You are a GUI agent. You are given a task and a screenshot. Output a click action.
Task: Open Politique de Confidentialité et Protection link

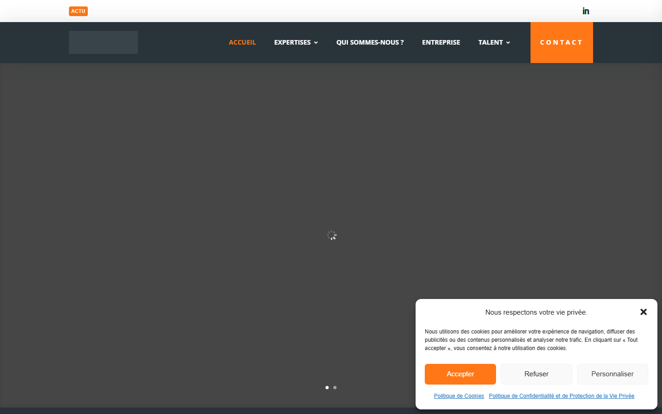coord(561,396)
